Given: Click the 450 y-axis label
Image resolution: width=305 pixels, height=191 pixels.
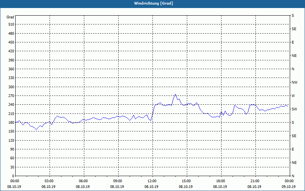Looking at the screenshot, I should (11, 42).
